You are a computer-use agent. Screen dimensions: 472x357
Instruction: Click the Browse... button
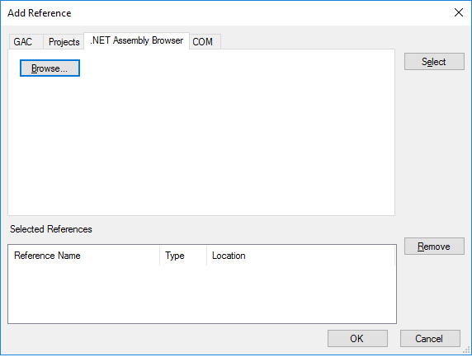coord(50,68)
